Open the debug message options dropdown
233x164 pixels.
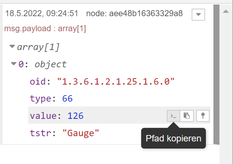(198, 14)
